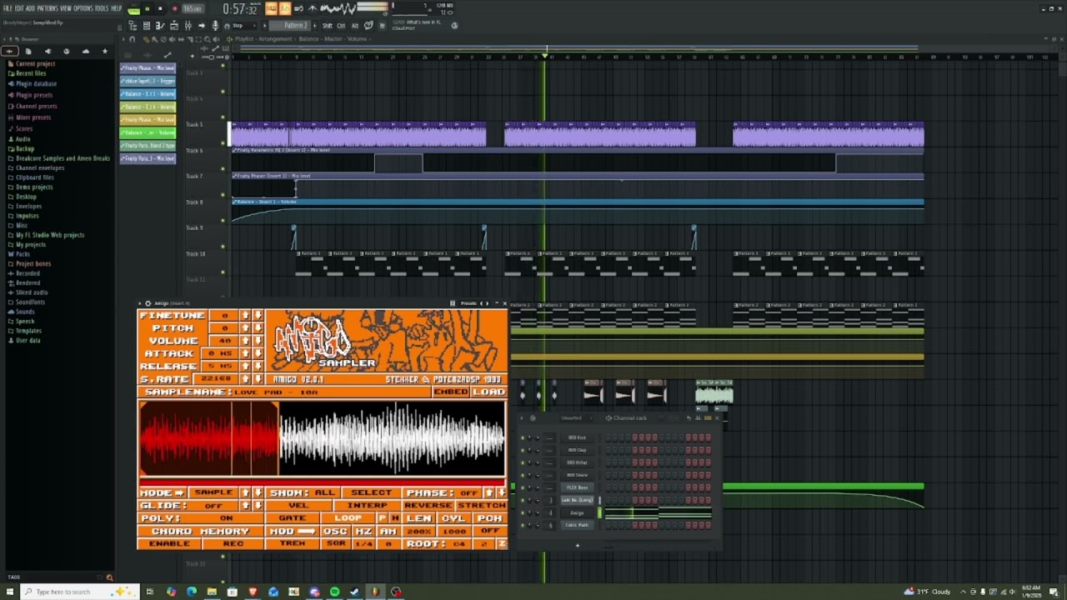Click the 165 BPM tempo field

coord(193,8)
